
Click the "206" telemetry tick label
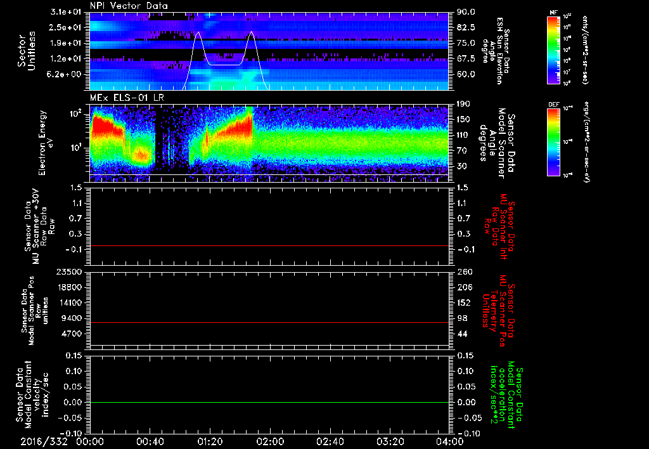tap(464, 287)
